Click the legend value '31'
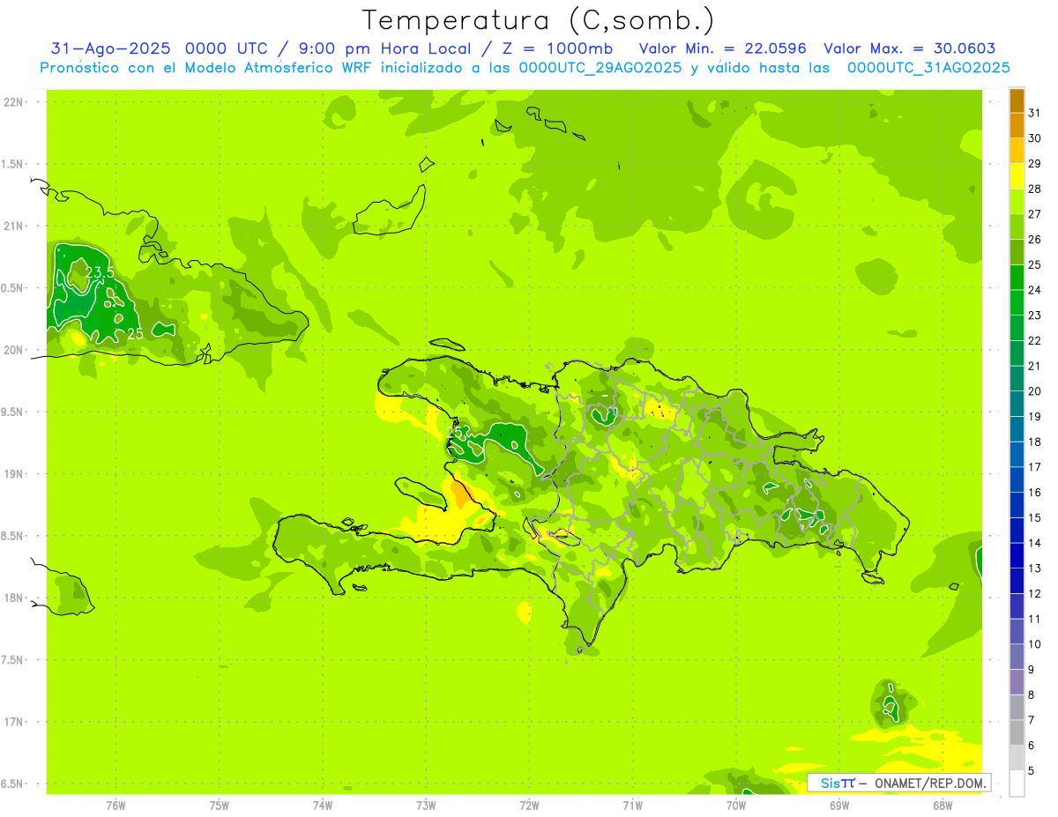This screenshot has height=817, width=1058. (x=1034, y=113)
